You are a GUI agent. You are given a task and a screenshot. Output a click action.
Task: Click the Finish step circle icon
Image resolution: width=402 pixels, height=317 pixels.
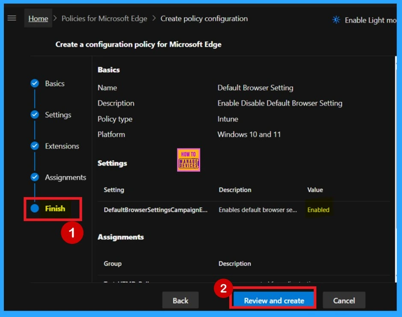(x=35, y=208)
